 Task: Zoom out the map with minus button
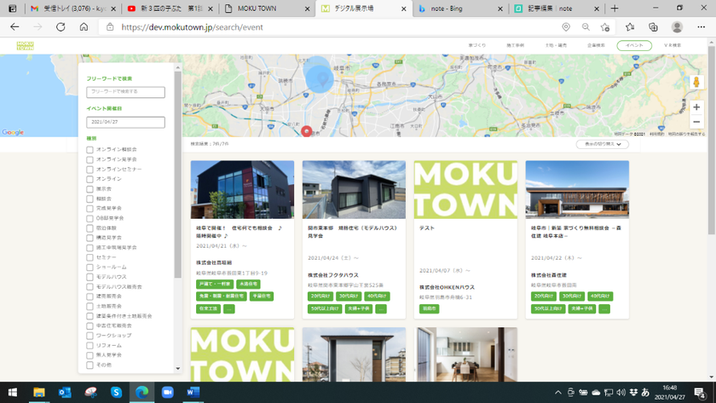click(x=696, y=122)
